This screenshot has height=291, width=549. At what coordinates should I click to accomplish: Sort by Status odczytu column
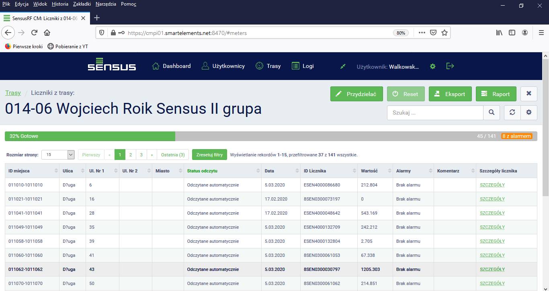(222, 171)
